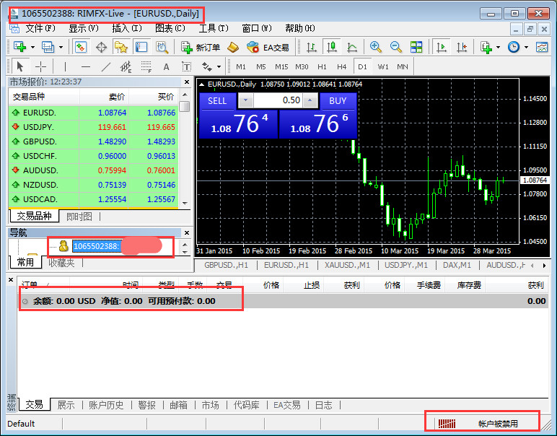
Task: Open the Market Watch star icon
Action: [120, 47]
